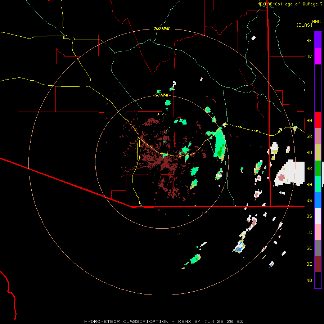Click the ND black legend swatch

coord(318,280)
